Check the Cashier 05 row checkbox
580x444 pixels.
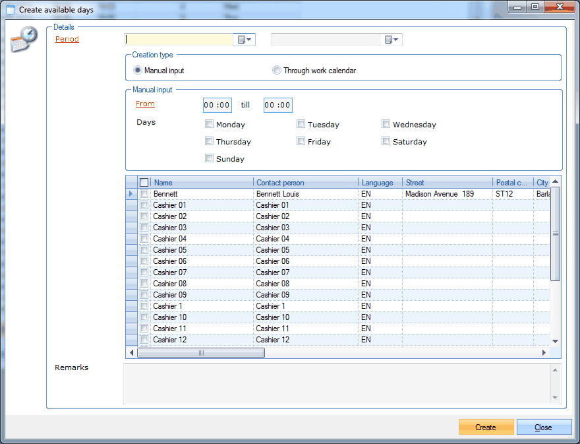point(144,250)
